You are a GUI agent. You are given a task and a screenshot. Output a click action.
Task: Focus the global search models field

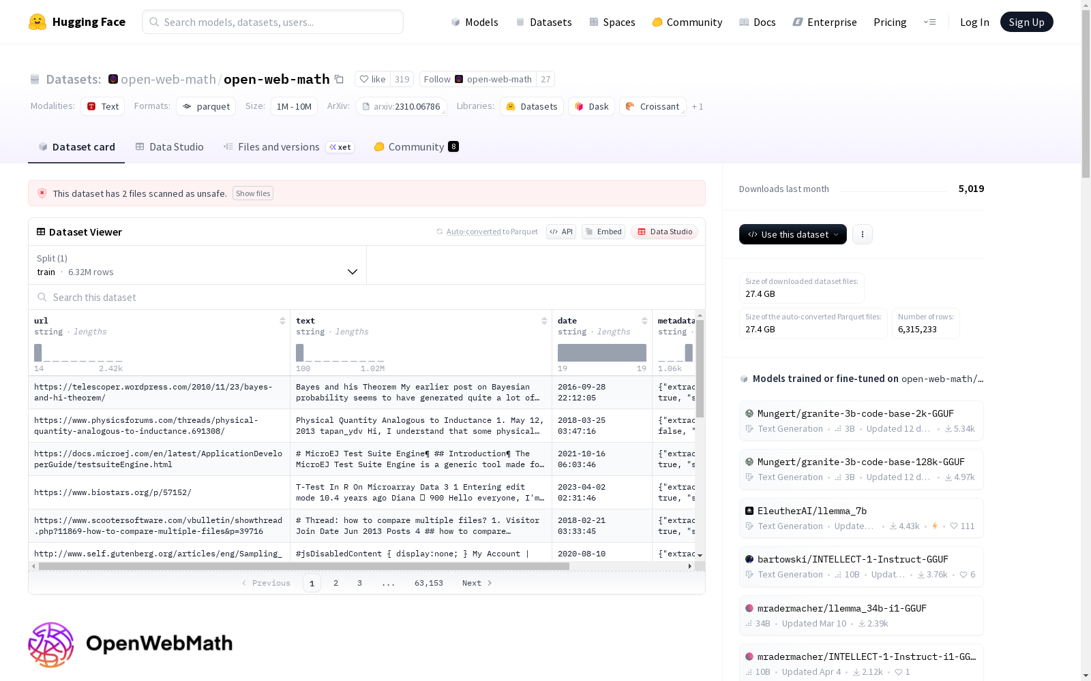pyautogui.click(x=273, y=22)
